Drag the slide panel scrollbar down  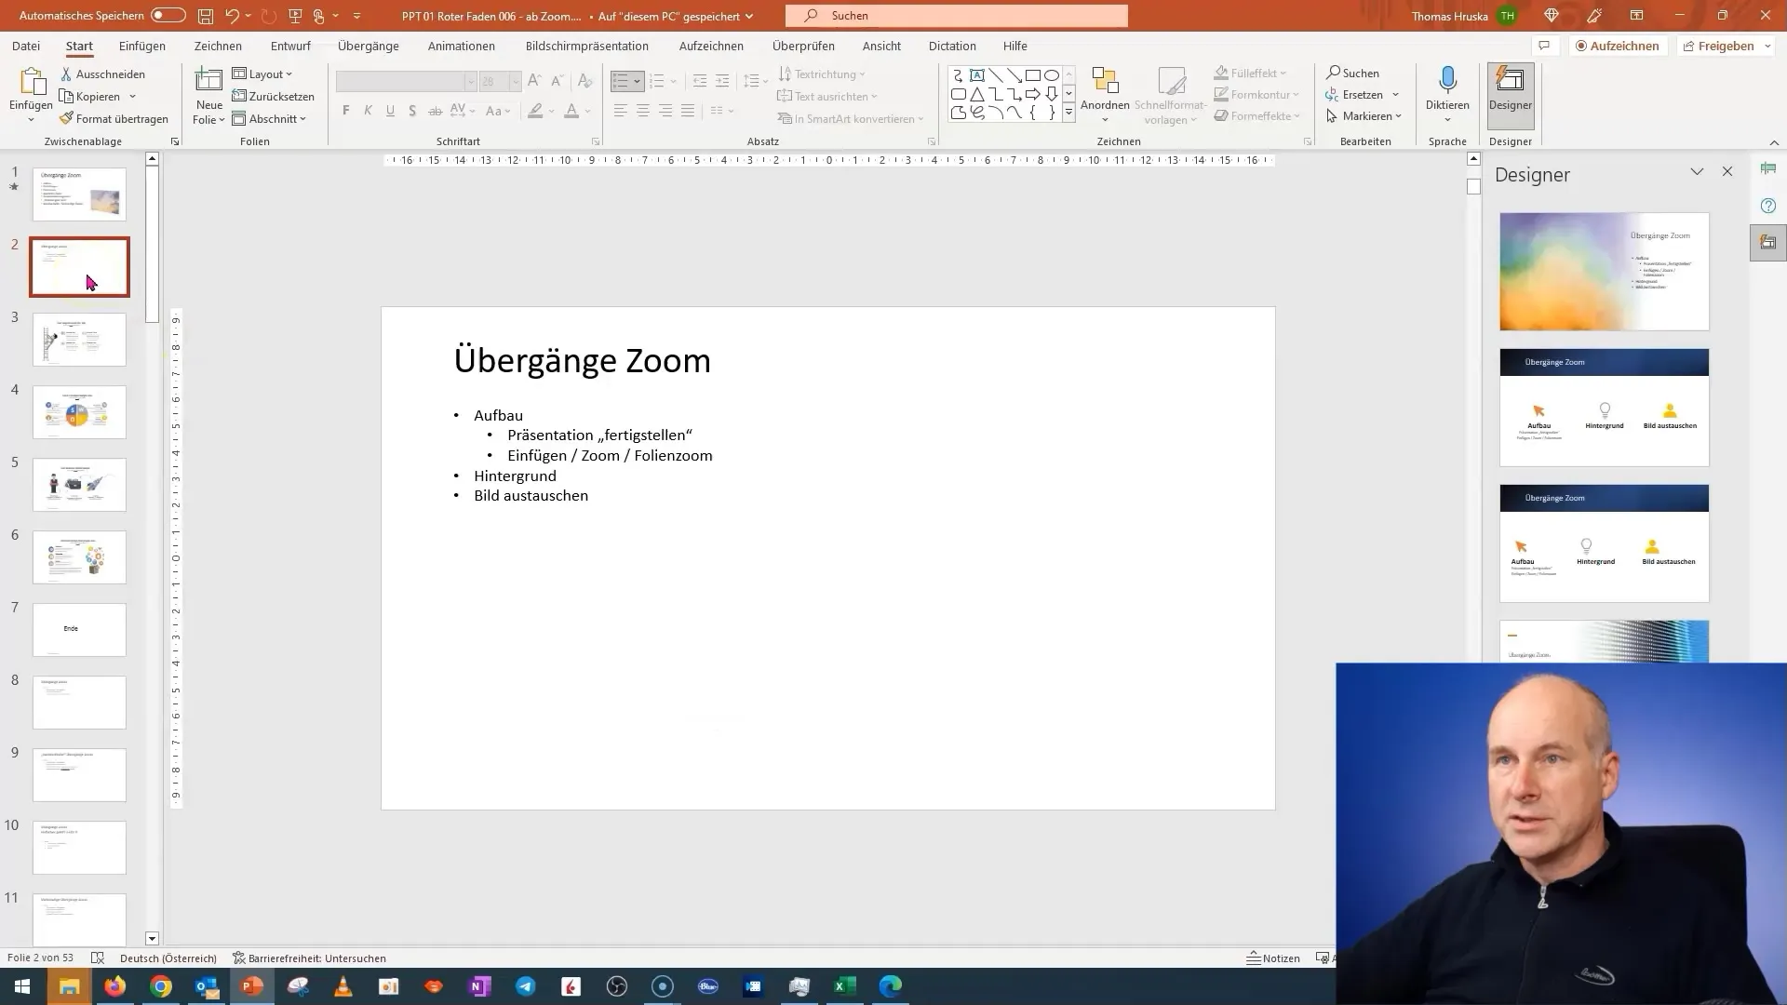[x=153, y=940]
